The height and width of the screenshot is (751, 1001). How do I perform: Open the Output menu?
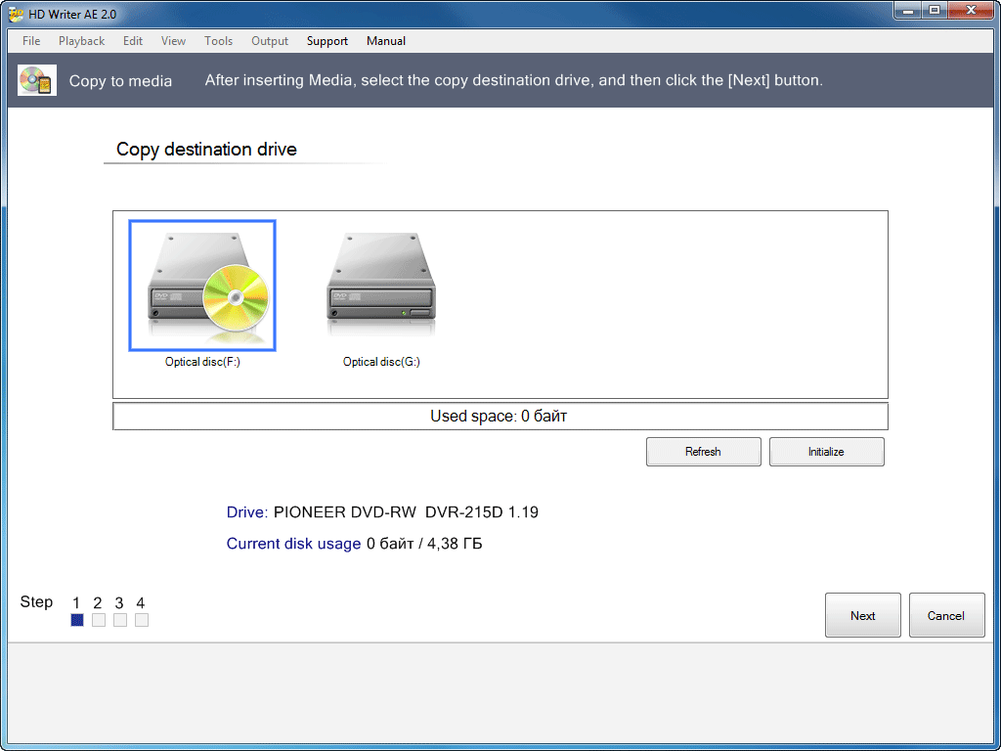(x=270, y=41)
